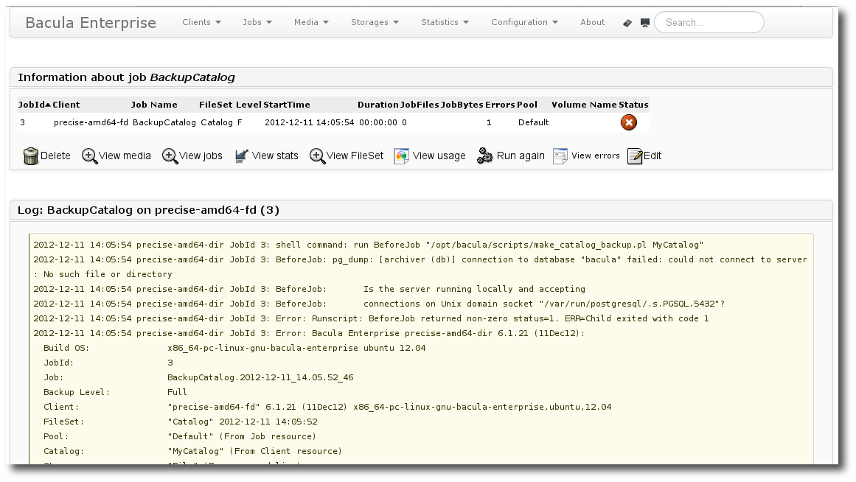Sort by the JobBytes column header
Viewport: 856px width, 482px height.
[462, 105]
